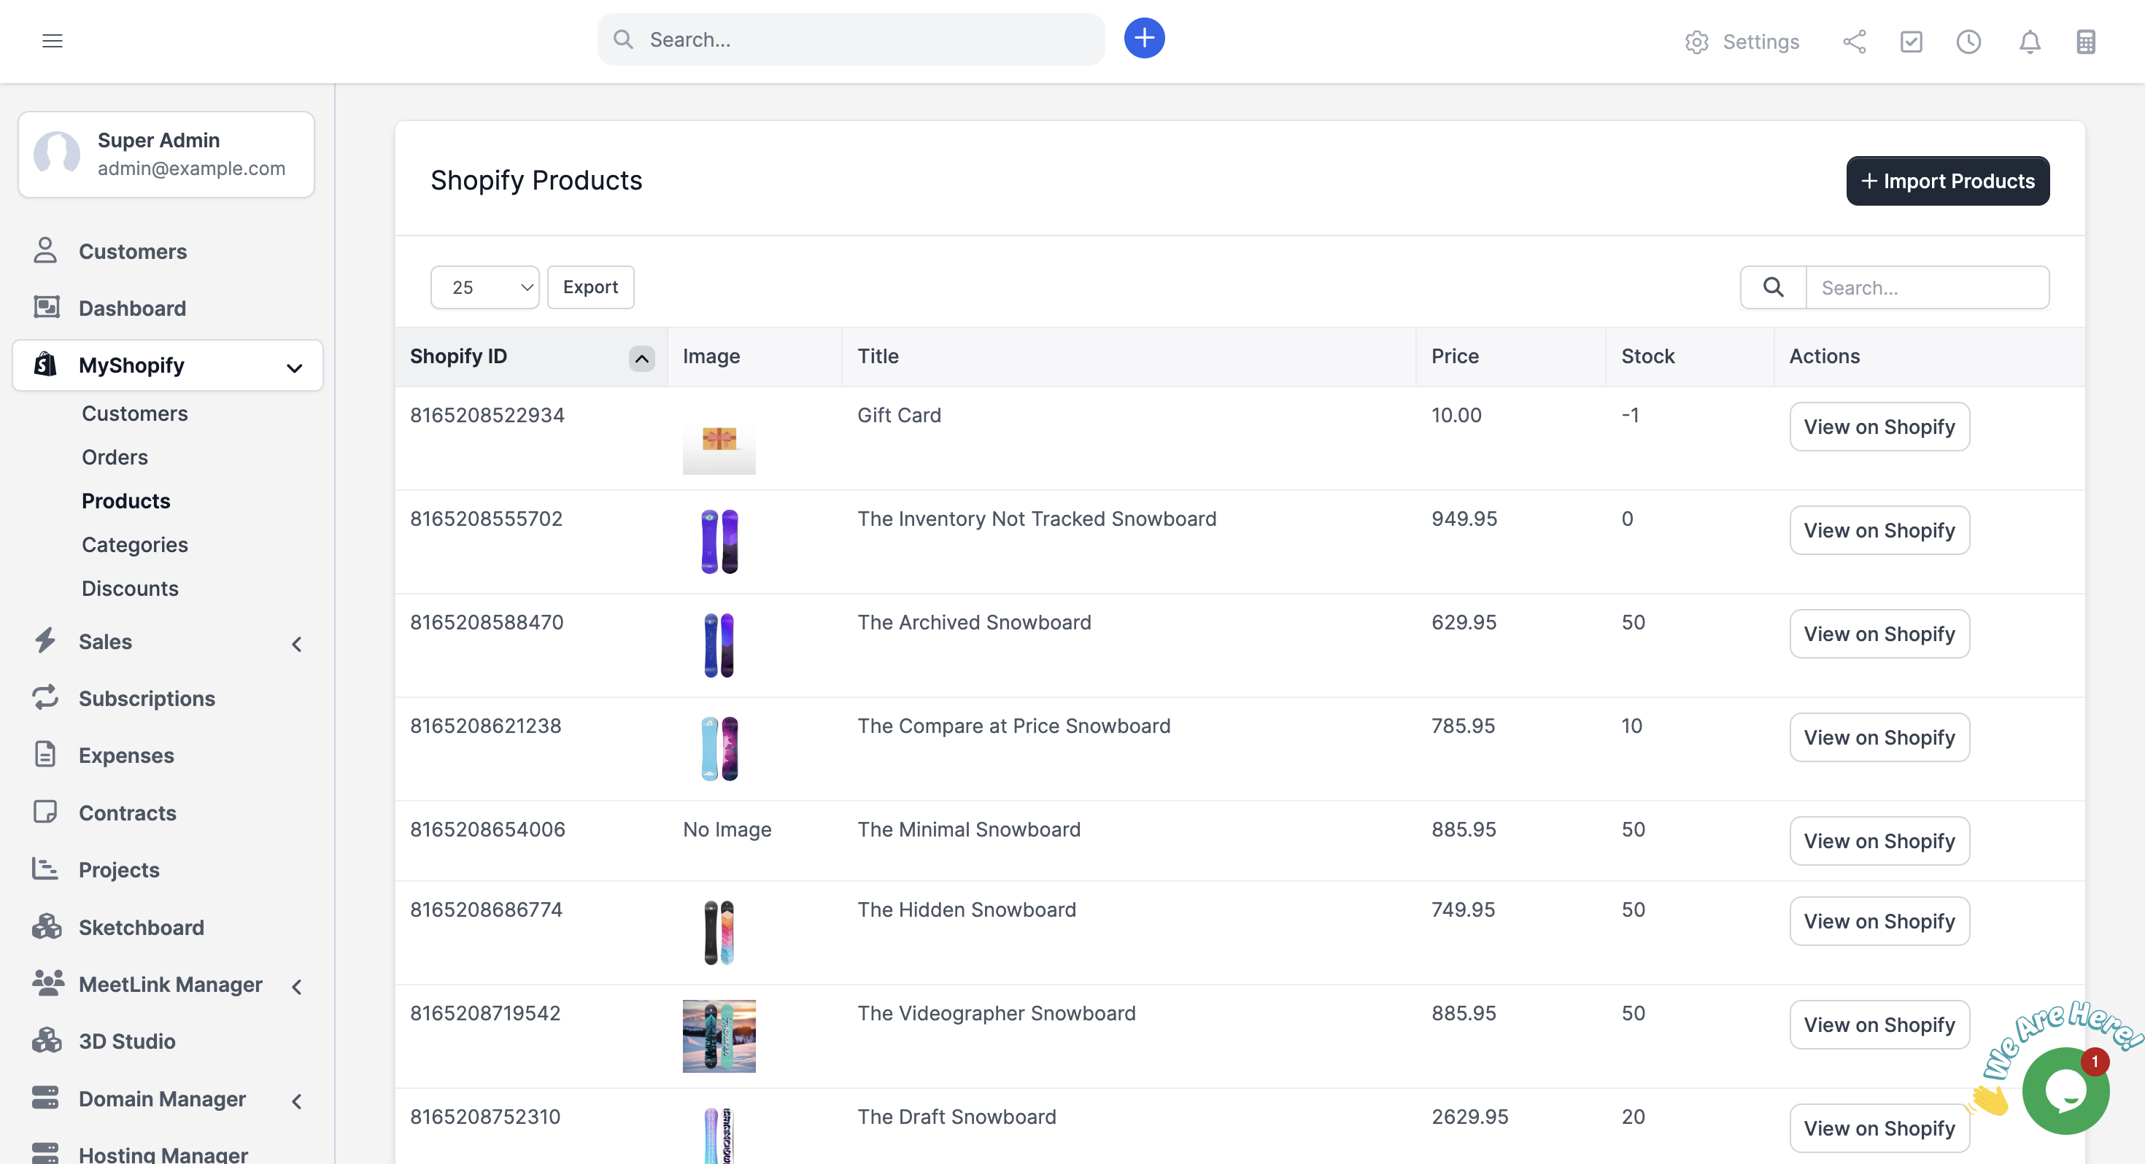Open the hamburger sidebar menu icon
The width and height of the screenshot is (2145, 1164).
coord(53,41)
